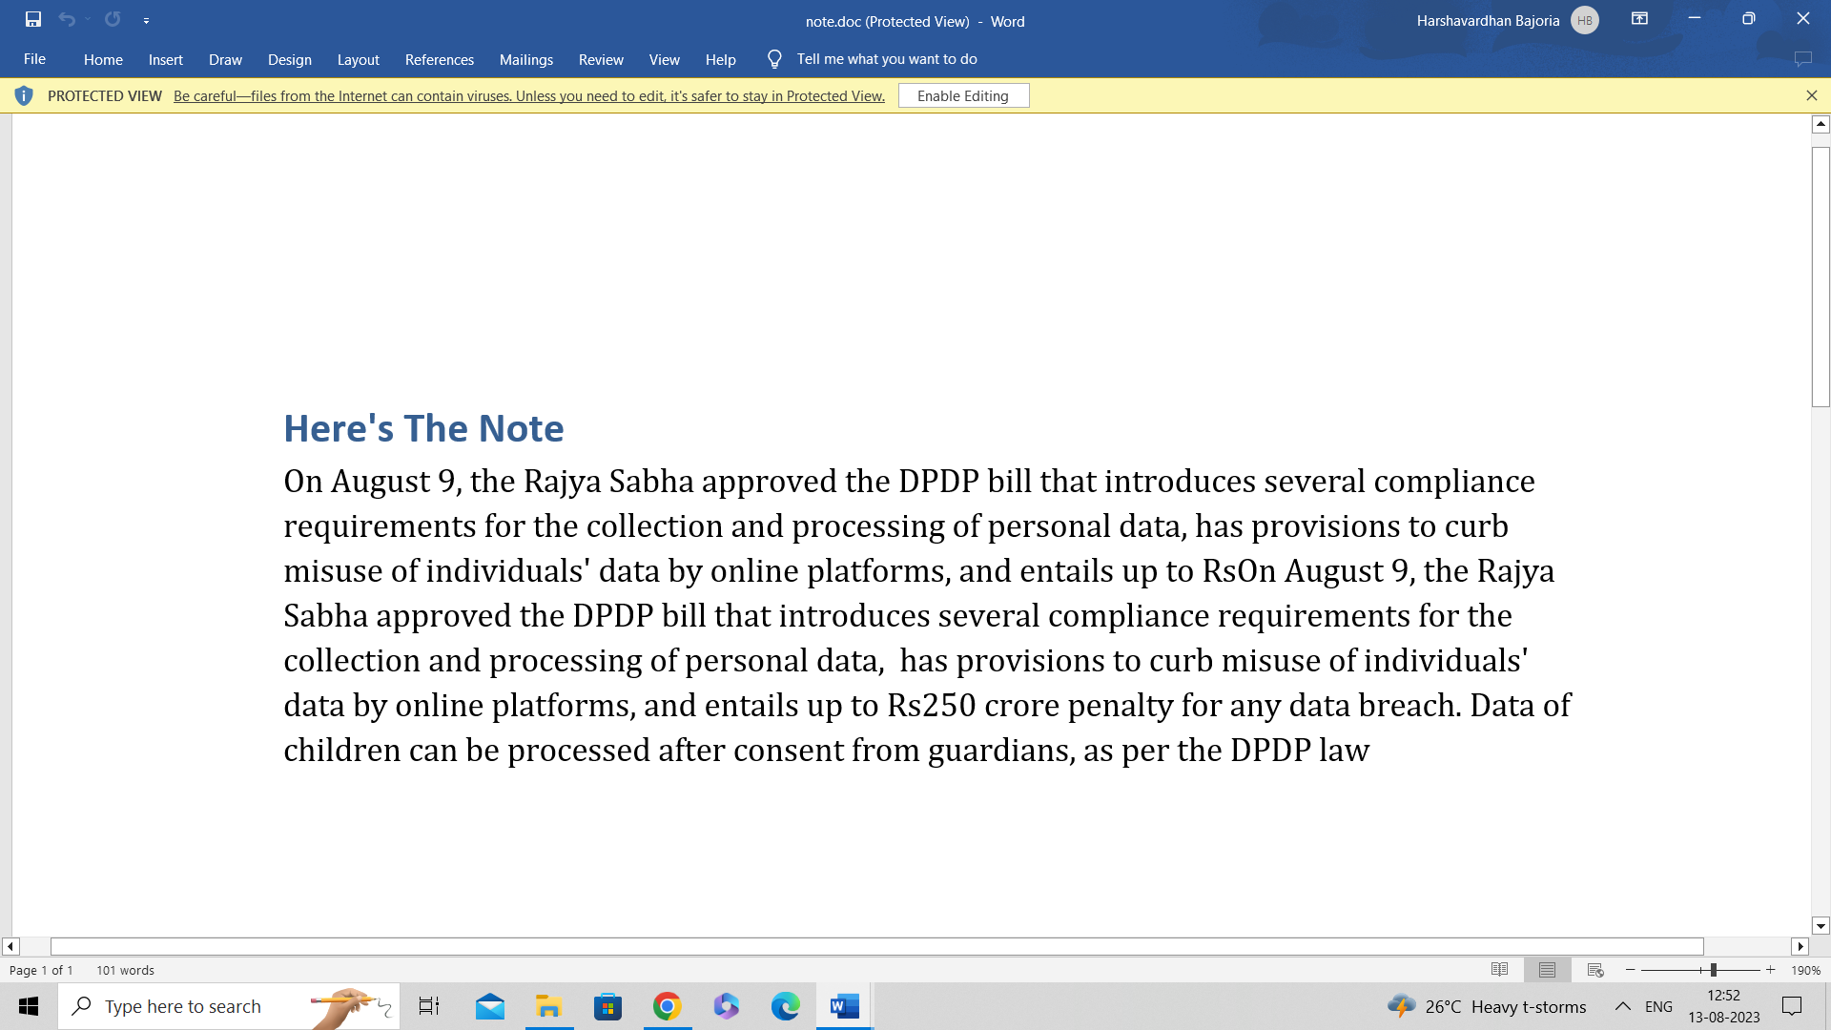Open the References tab
The image size is (1831, 1030).
point(439,59)
